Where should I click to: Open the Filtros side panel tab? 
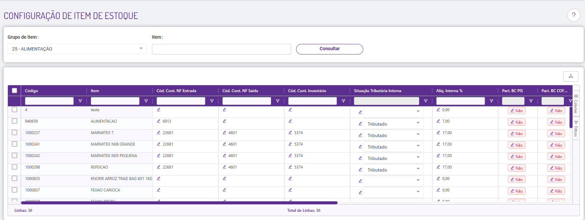(x=576, y=129)
